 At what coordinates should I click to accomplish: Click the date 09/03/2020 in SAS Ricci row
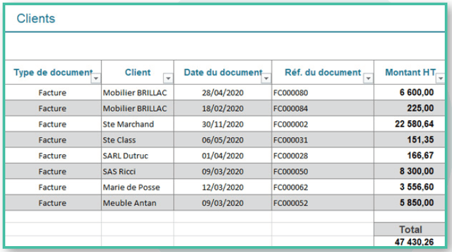[222, 171]
